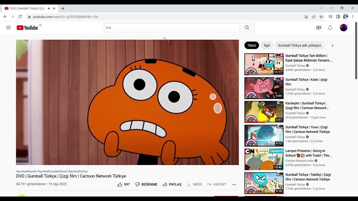Open the tab search chevron

[321, 8]
